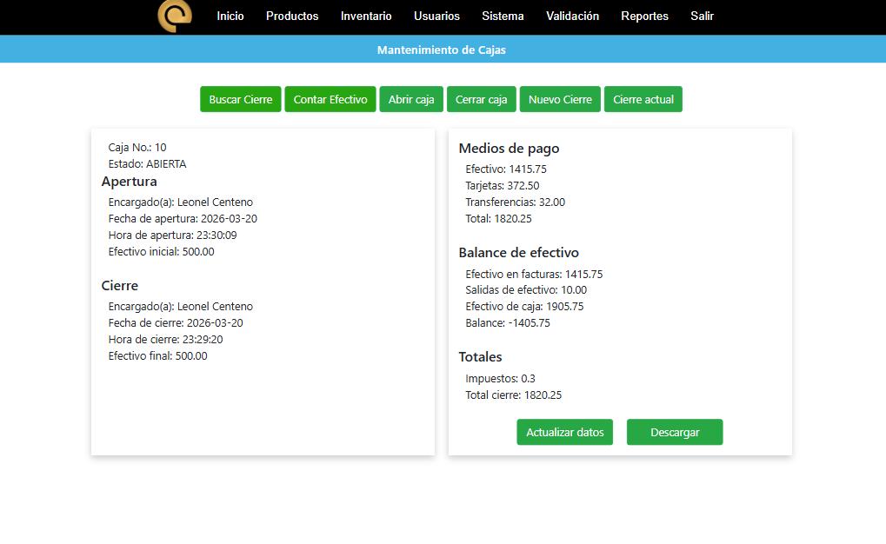Click the Medios de pago heading

click(x=510, y=149)
